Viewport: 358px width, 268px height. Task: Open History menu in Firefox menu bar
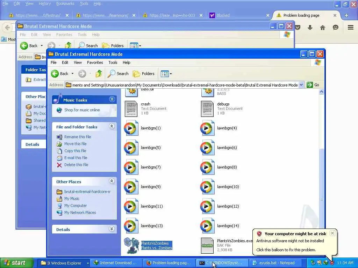[45, 3]
